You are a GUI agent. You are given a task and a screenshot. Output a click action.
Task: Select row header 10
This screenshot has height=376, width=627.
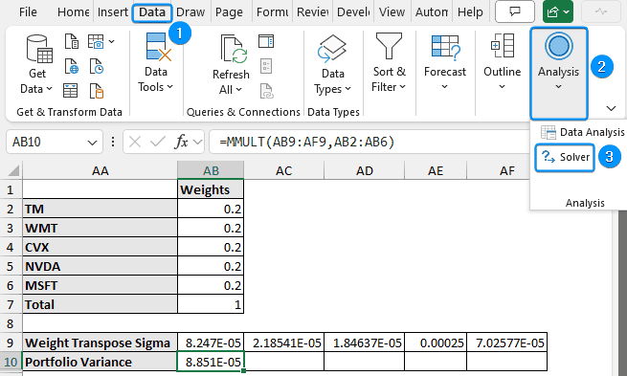pyautogui.click(x=11, y=362)
